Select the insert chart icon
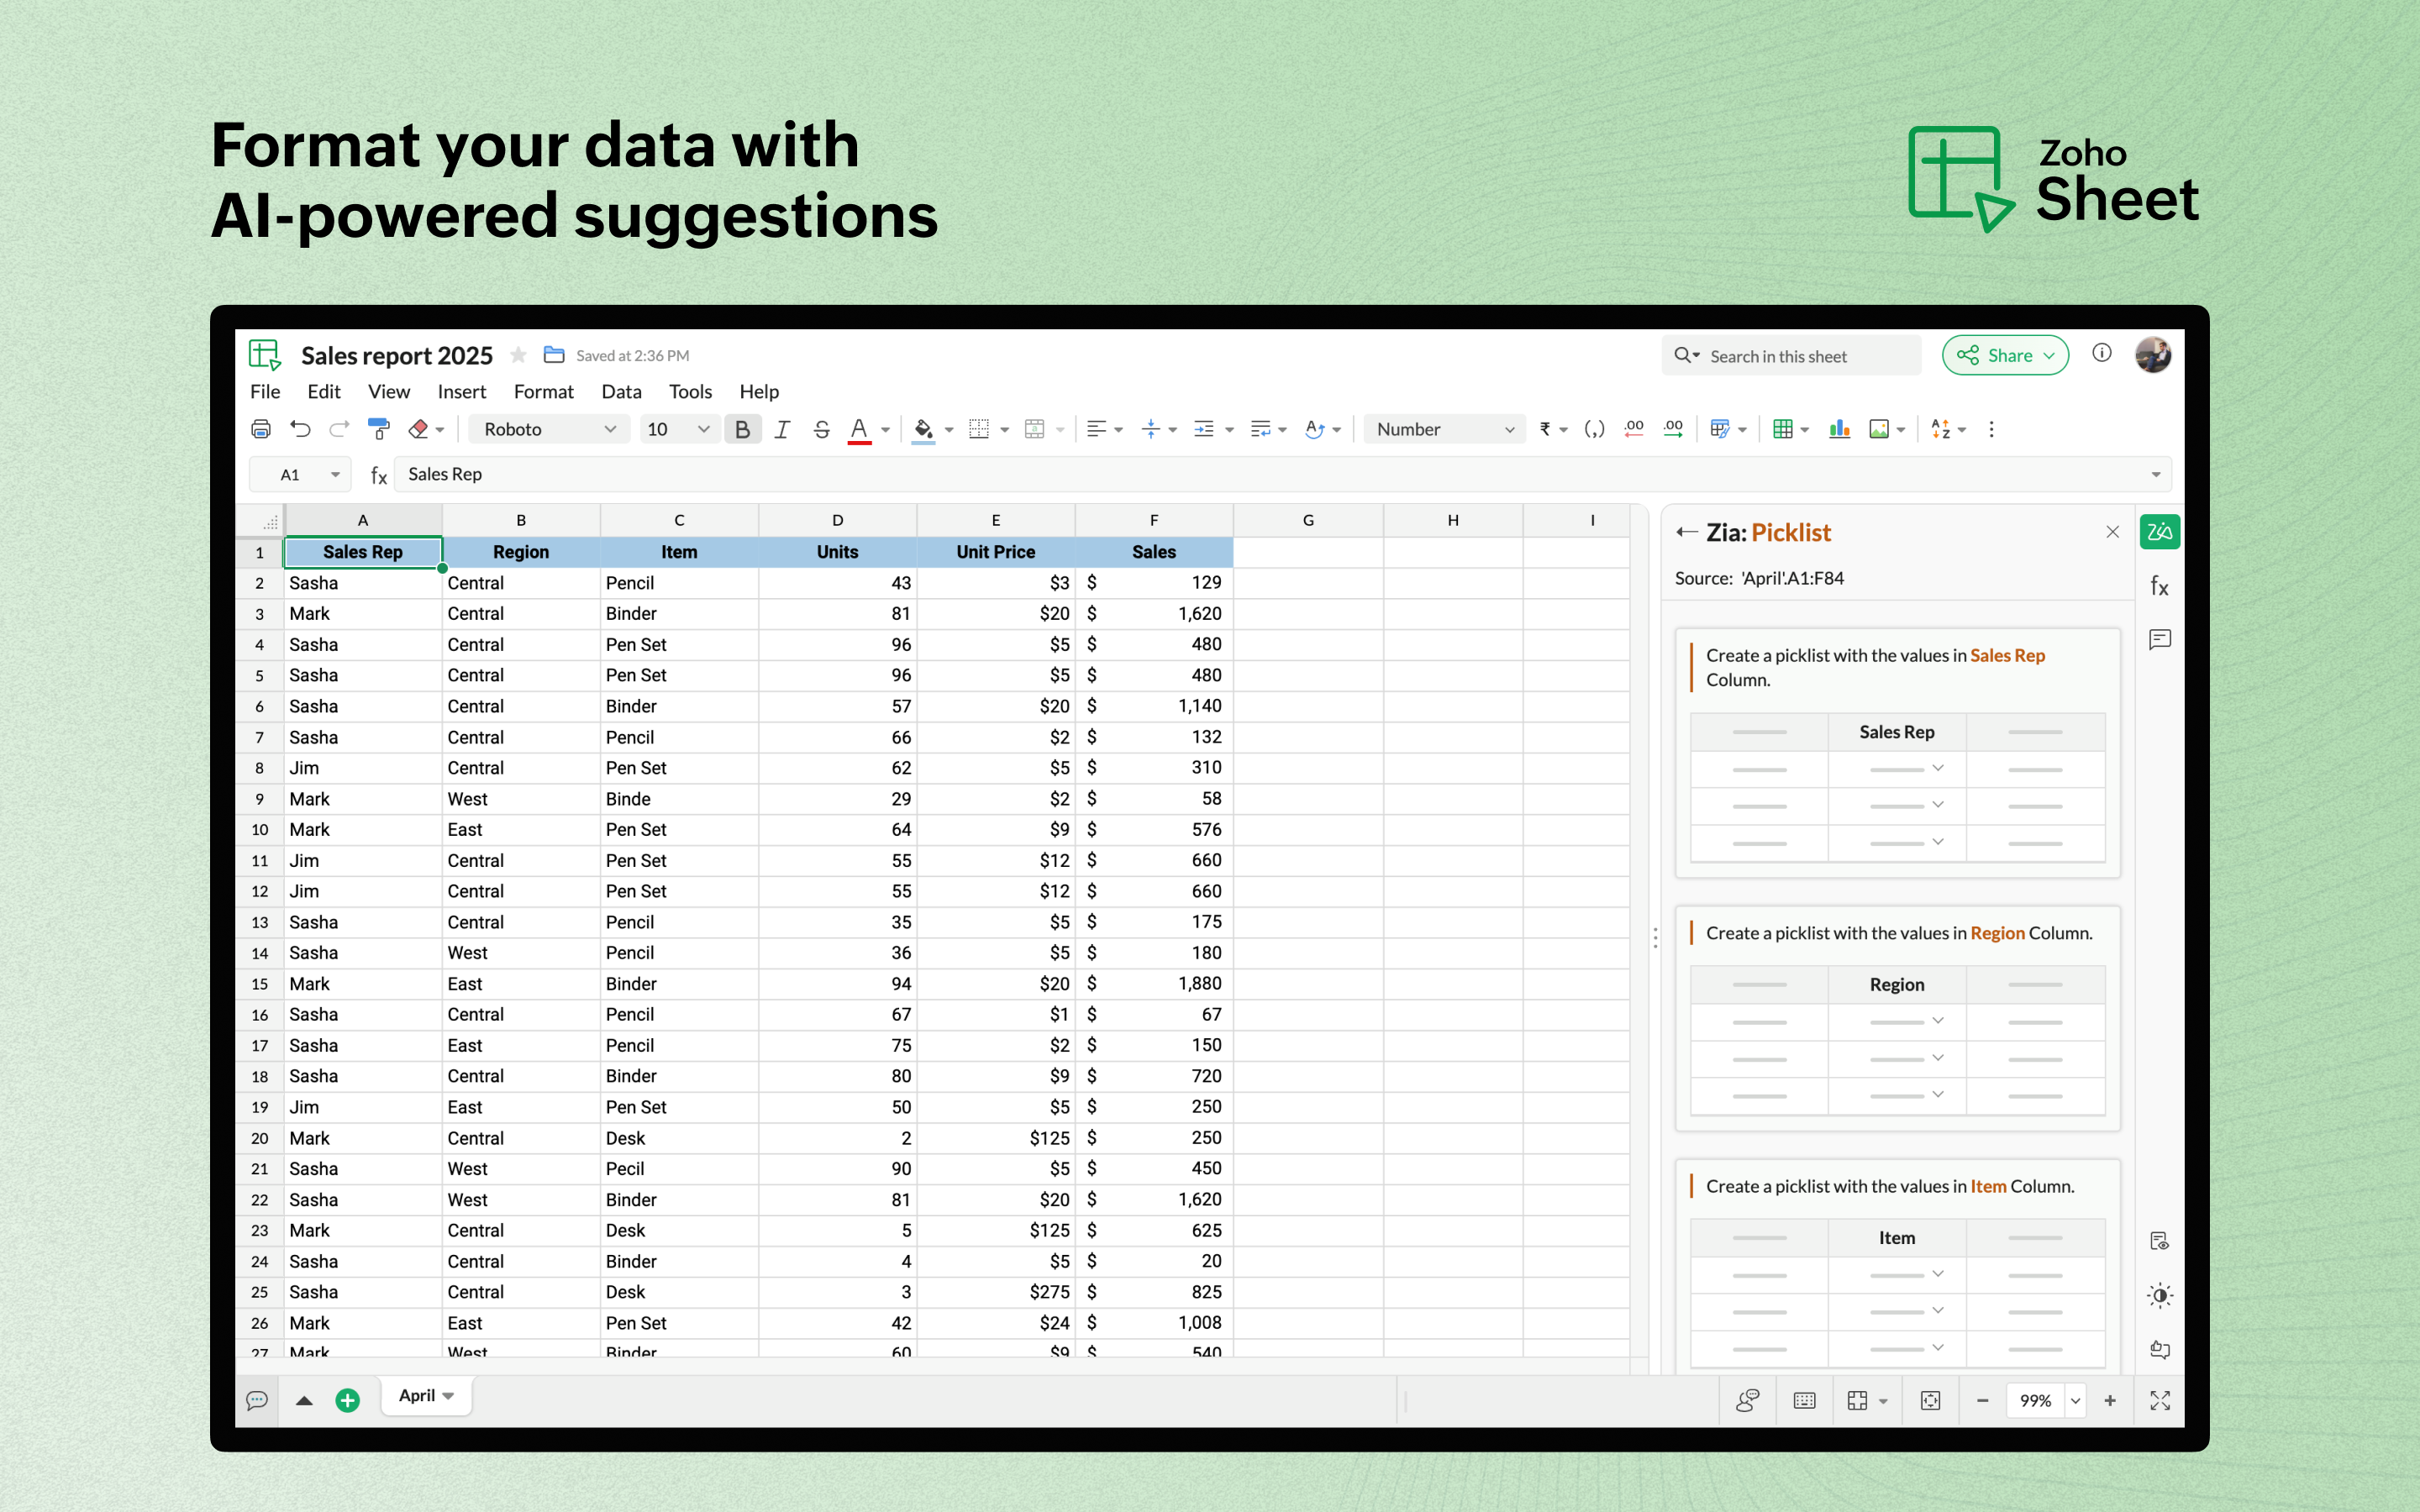The width and height of the screenshot is (2420, 1512). (x=1840, y=428)
